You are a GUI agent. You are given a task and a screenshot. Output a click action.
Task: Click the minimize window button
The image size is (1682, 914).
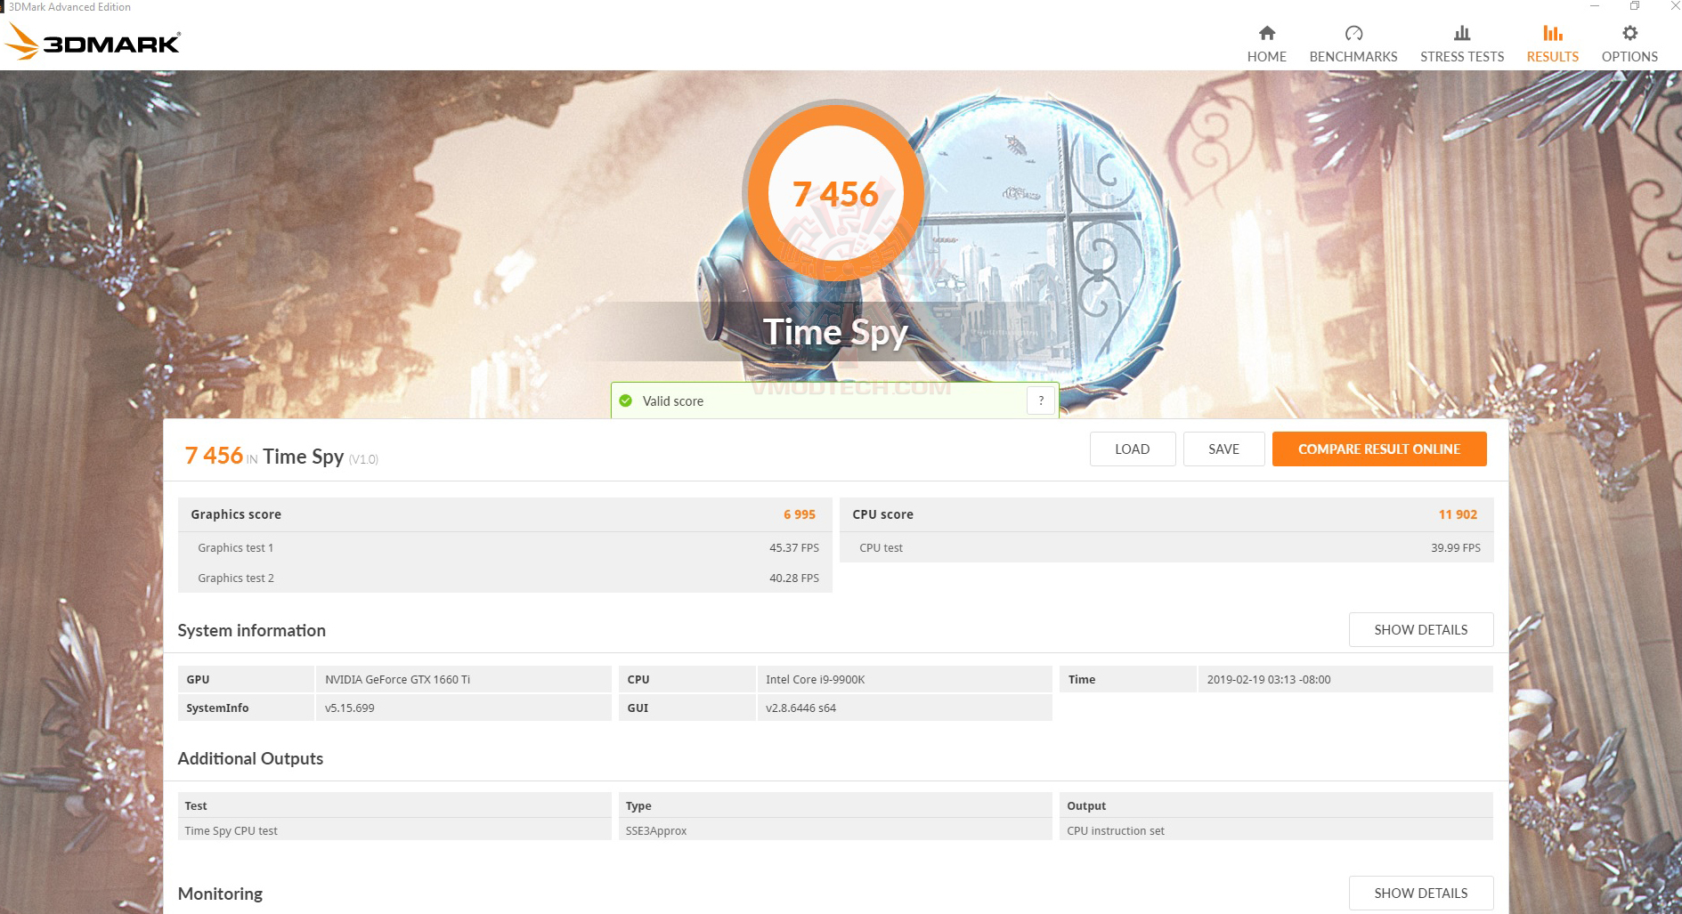point(1595,6)
